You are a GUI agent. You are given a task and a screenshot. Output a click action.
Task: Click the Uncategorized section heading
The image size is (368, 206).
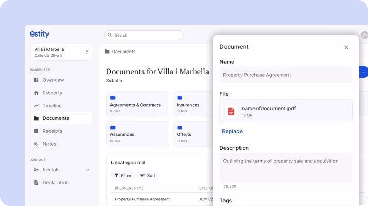point(128,162)
